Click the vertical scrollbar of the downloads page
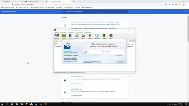 pos(188,29)
